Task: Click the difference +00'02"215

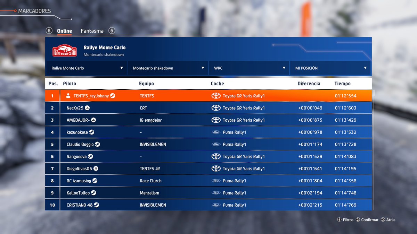Action: 310,205
